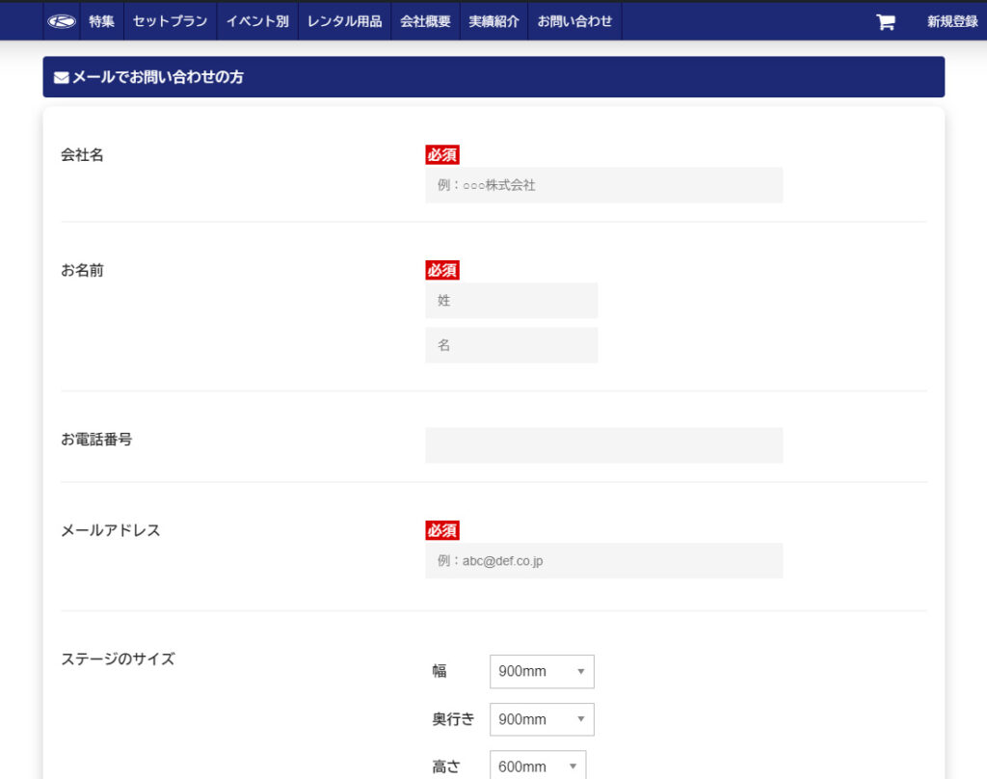
Task: Click the 必須 badge above 姓 field
Action: tap(441, 270)
